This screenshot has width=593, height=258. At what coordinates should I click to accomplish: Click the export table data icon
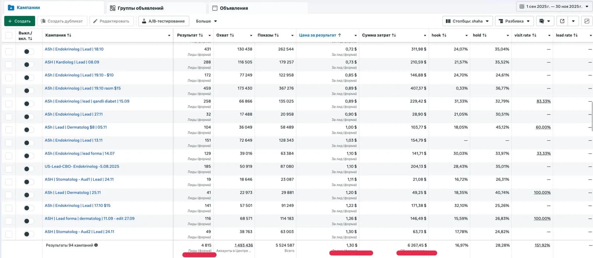[562, 21]
